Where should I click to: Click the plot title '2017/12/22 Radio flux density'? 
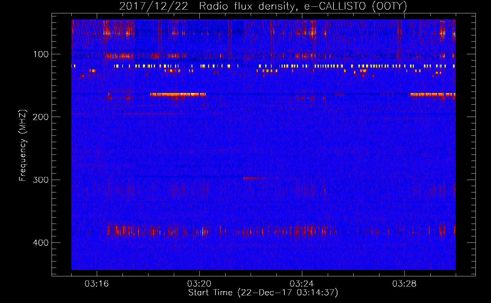pos(263,6)
